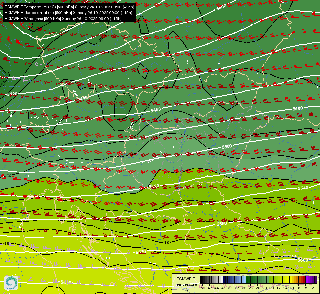This screenshot has height=294, width=320.
Task: Pick the black swatch at the legend's -50 end
Action: point(201,280)
